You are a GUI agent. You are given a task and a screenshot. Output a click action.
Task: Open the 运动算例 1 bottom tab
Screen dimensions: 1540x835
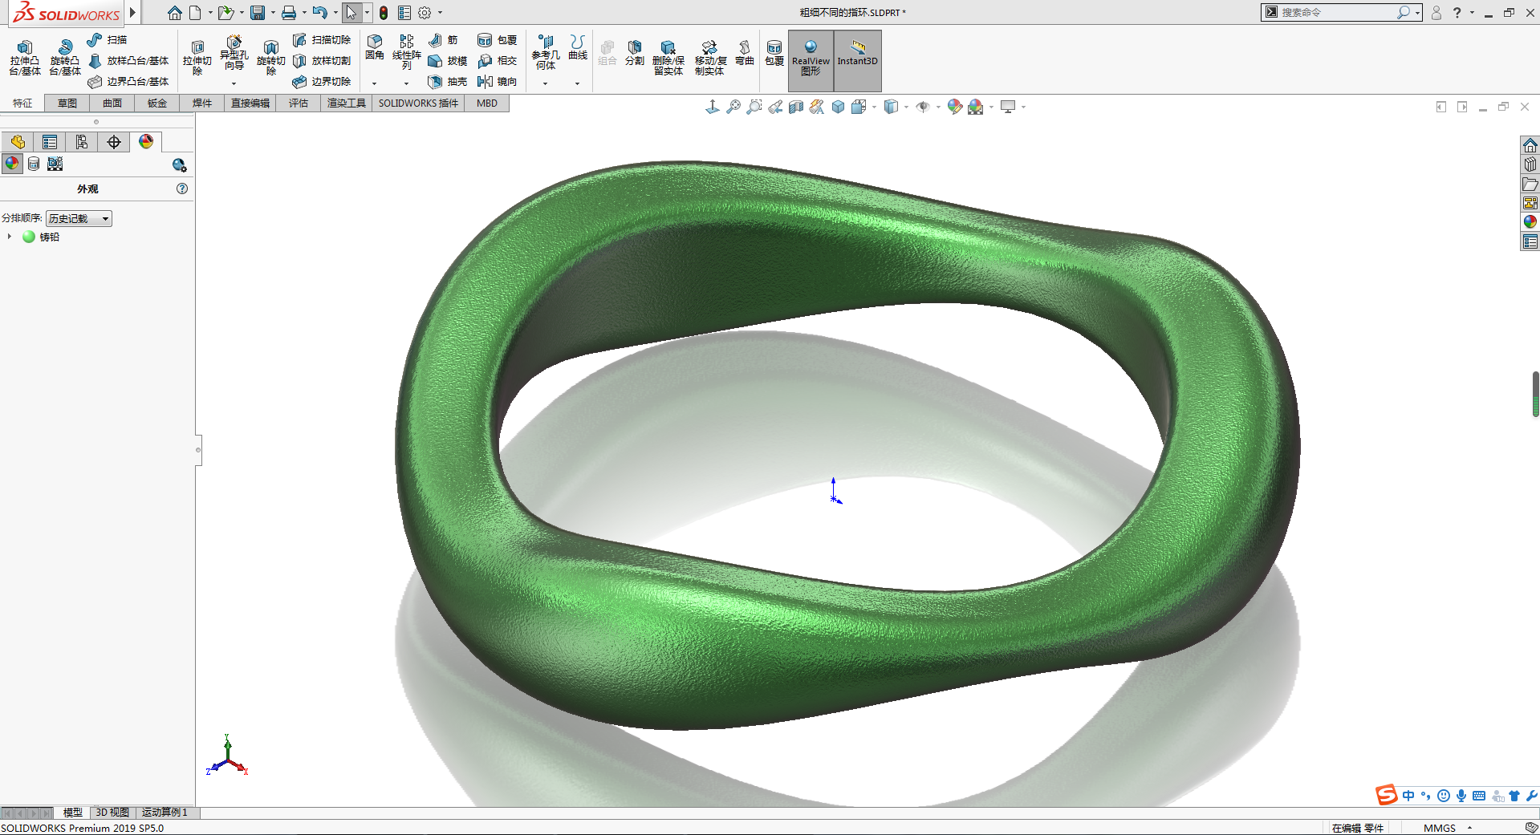tap(165, 813)
